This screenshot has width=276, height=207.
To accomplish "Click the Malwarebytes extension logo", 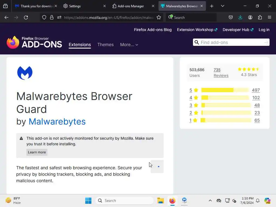I will coord(25,73).
